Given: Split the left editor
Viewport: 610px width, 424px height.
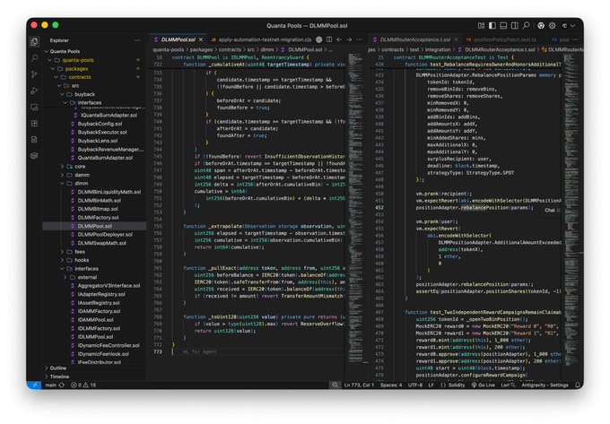Looking at the screenshot, I should (x=329, y=39).
